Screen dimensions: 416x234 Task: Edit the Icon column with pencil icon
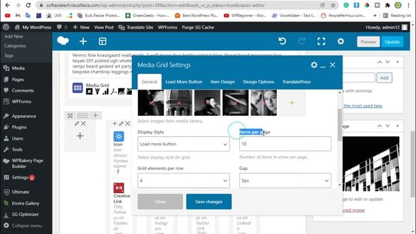click(x=122, y=123)
